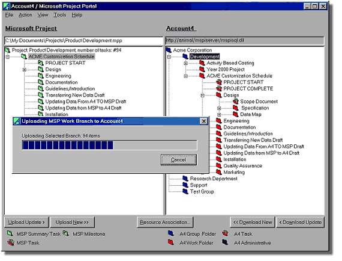This screenshot has height=261, width=342.
Task: Click the Test Group blue folder icon
Action: coord(185,191)
